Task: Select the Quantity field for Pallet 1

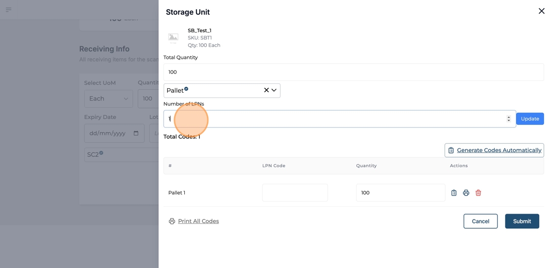Action: (400, 193)
